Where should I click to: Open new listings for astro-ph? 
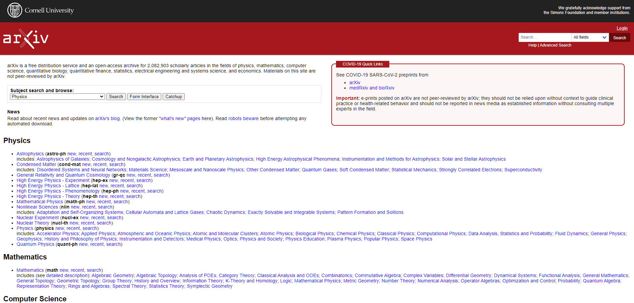[x=72, y=154]
